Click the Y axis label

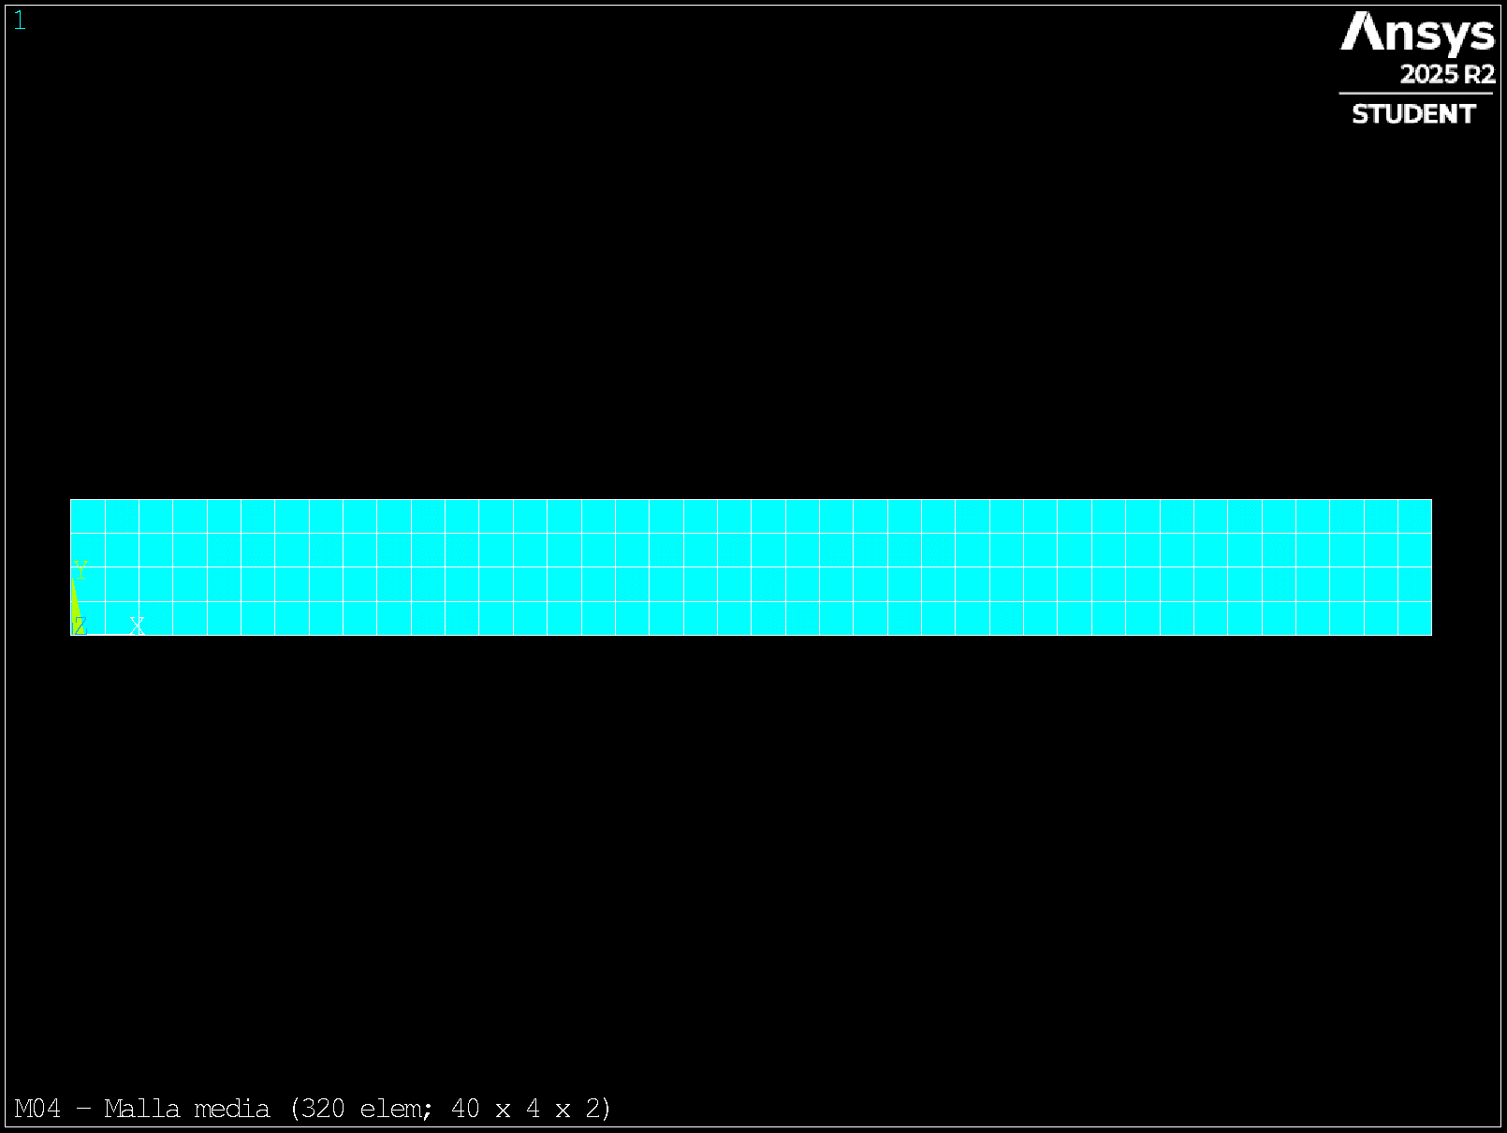(x=80, y=570)
